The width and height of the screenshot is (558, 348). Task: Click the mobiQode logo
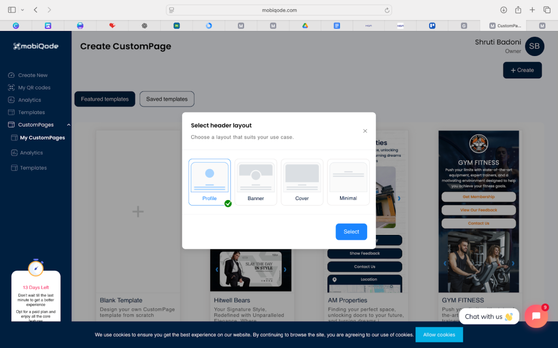click(36, 46)
